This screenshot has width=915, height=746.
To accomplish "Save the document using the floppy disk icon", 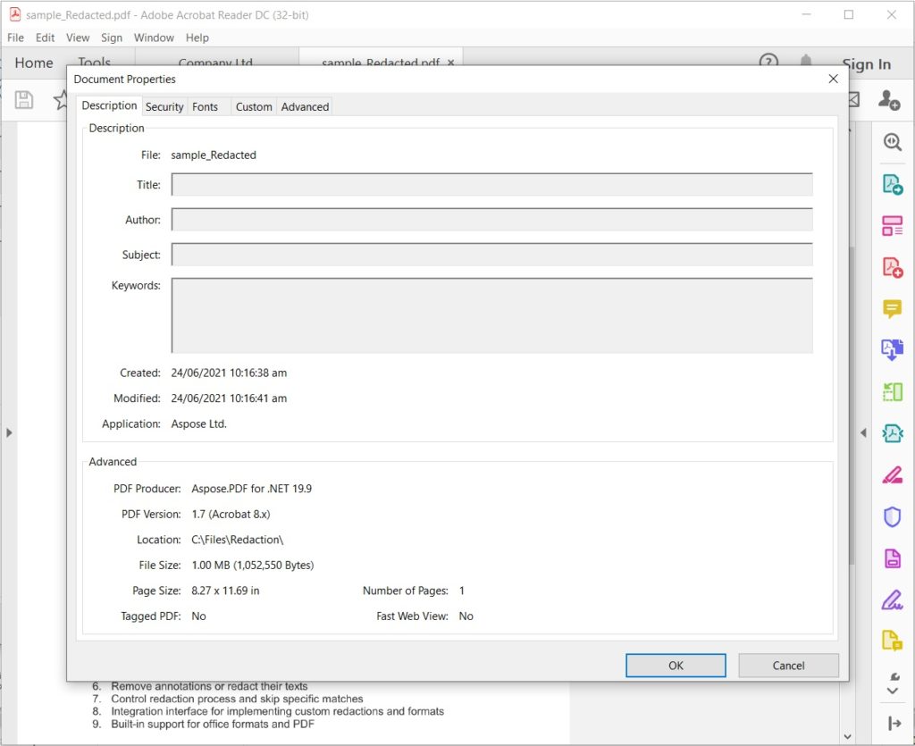I will pos(23,100).
